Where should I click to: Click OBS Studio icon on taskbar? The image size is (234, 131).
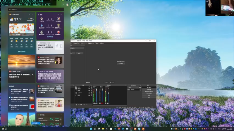[x=131, y=129]
